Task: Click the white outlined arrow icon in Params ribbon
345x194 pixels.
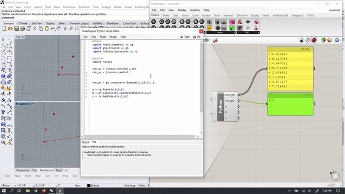Action: coord(248,28)
